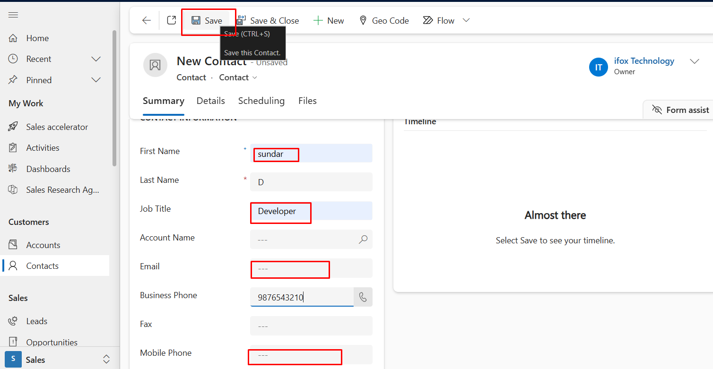Click the back arrow icon

(147, 20)
